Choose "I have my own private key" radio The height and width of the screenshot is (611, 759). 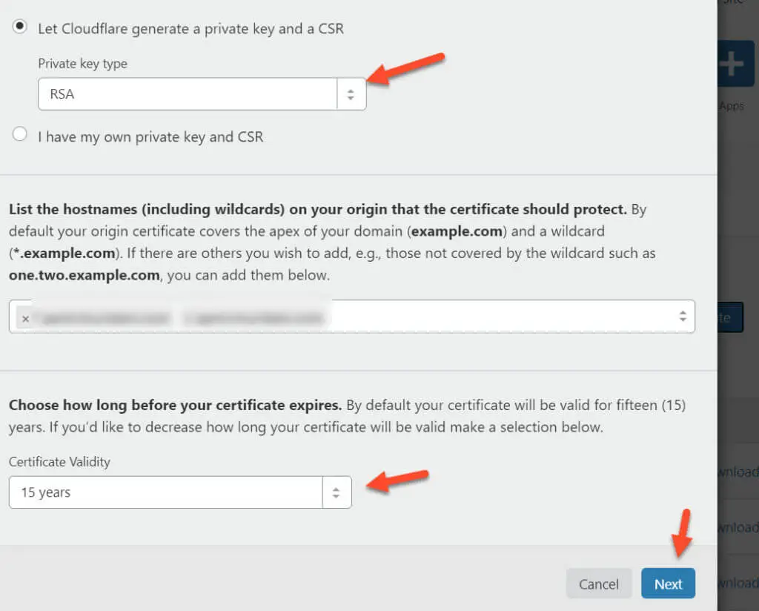point(19,133)
